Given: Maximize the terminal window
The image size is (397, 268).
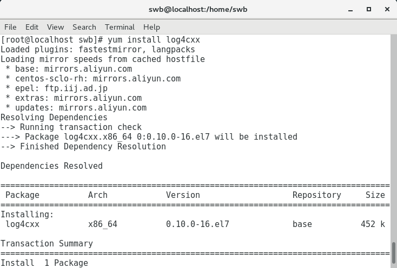Looking at the screenshot, I should point(369,9).
